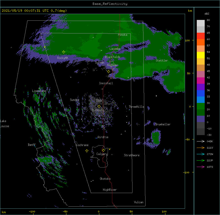Image resolution: width=220 pixels, height=215 pixels.
Task: Click the Sylvan label
Action: click(100, 63)
